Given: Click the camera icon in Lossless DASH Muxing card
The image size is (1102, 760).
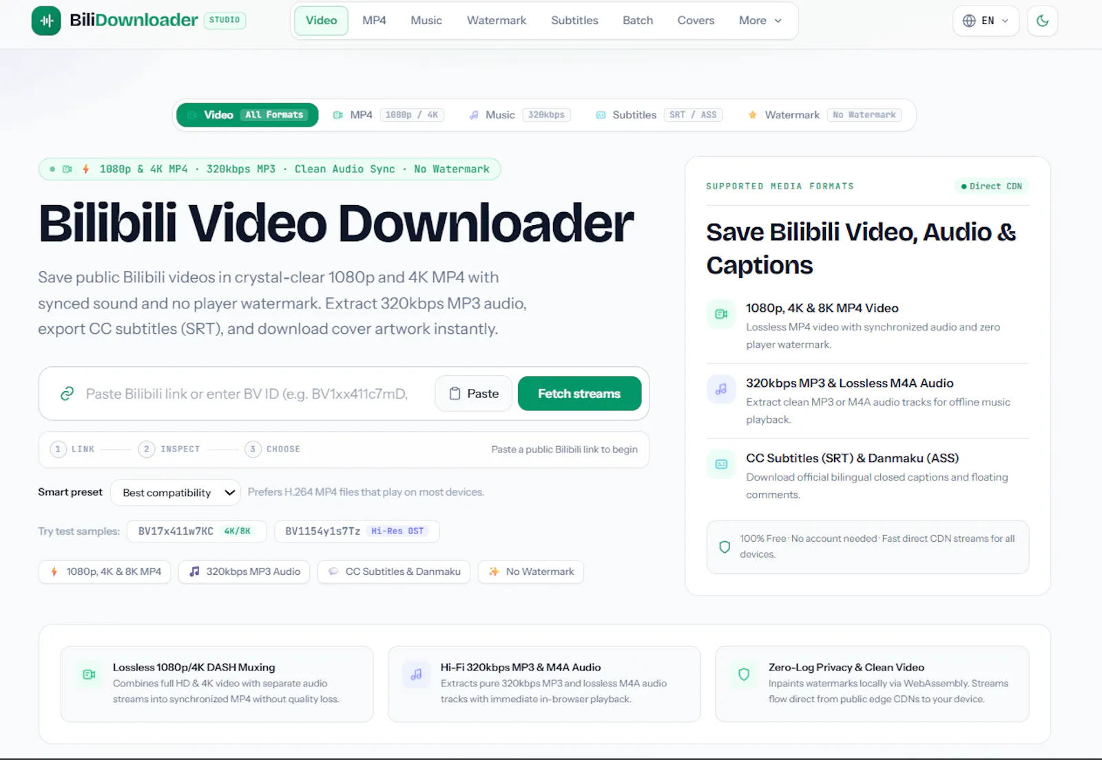Looking at the screenshot, I should (89, 675).
